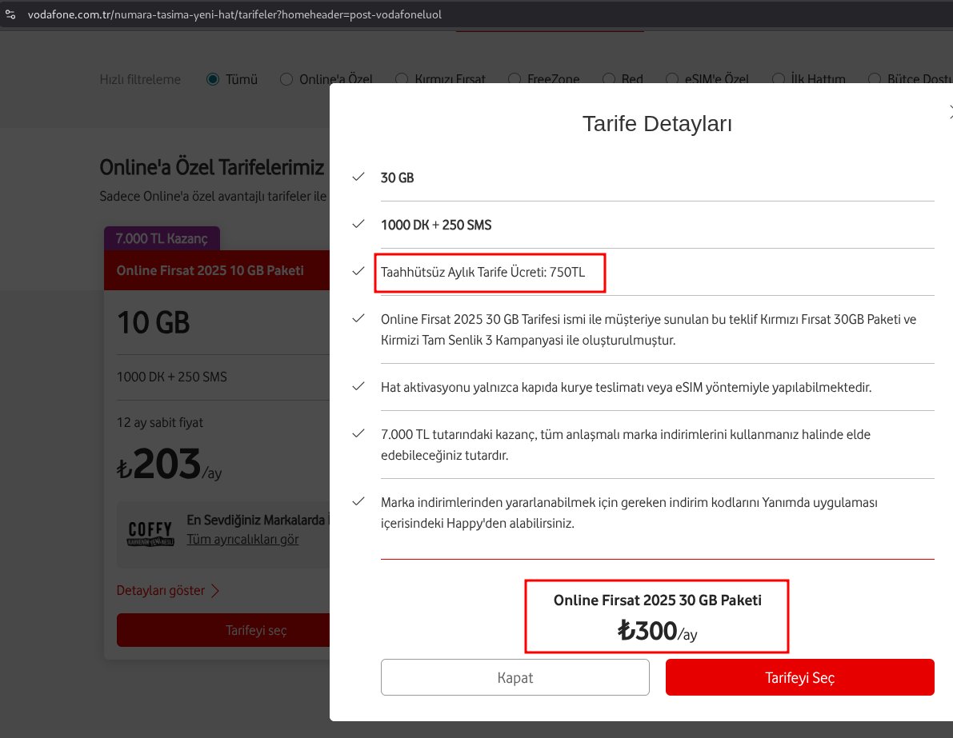This screenshot has width=953, height=738.
Task: Click the checkmark beside 30 GB
Action: coord(358,177)
